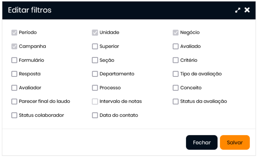Click the Fechar button
Image resolution: width=259 pixels, height=159 pixels.
(x=201, y=142)
